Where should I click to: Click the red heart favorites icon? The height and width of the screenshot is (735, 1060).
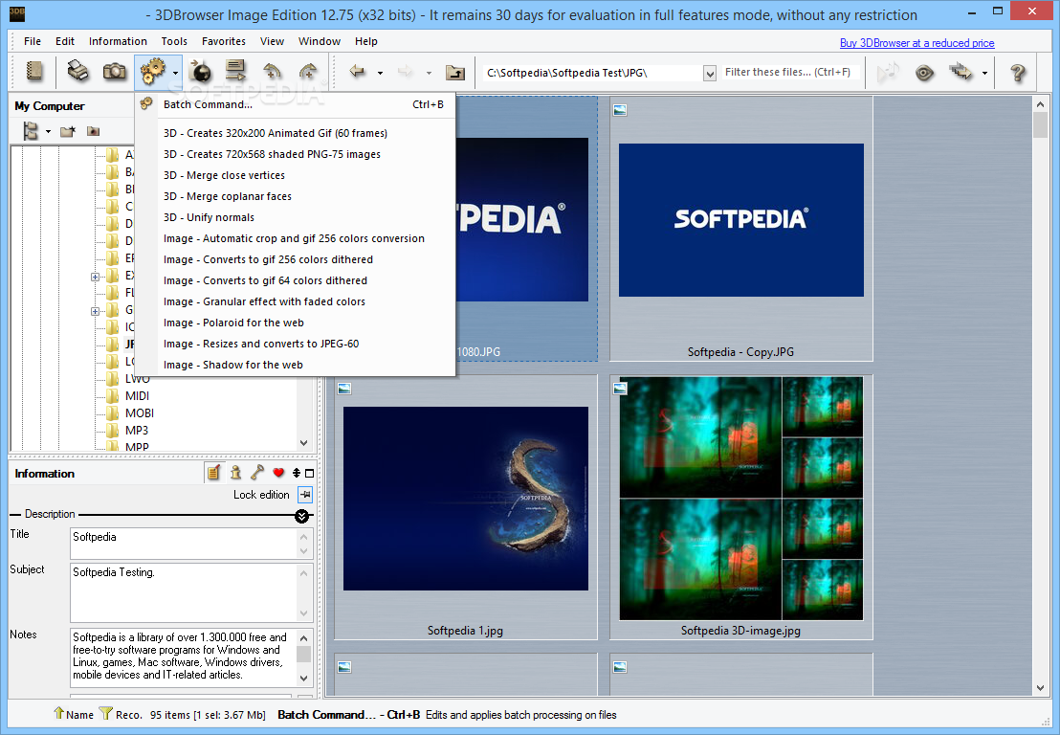(278, 473)
